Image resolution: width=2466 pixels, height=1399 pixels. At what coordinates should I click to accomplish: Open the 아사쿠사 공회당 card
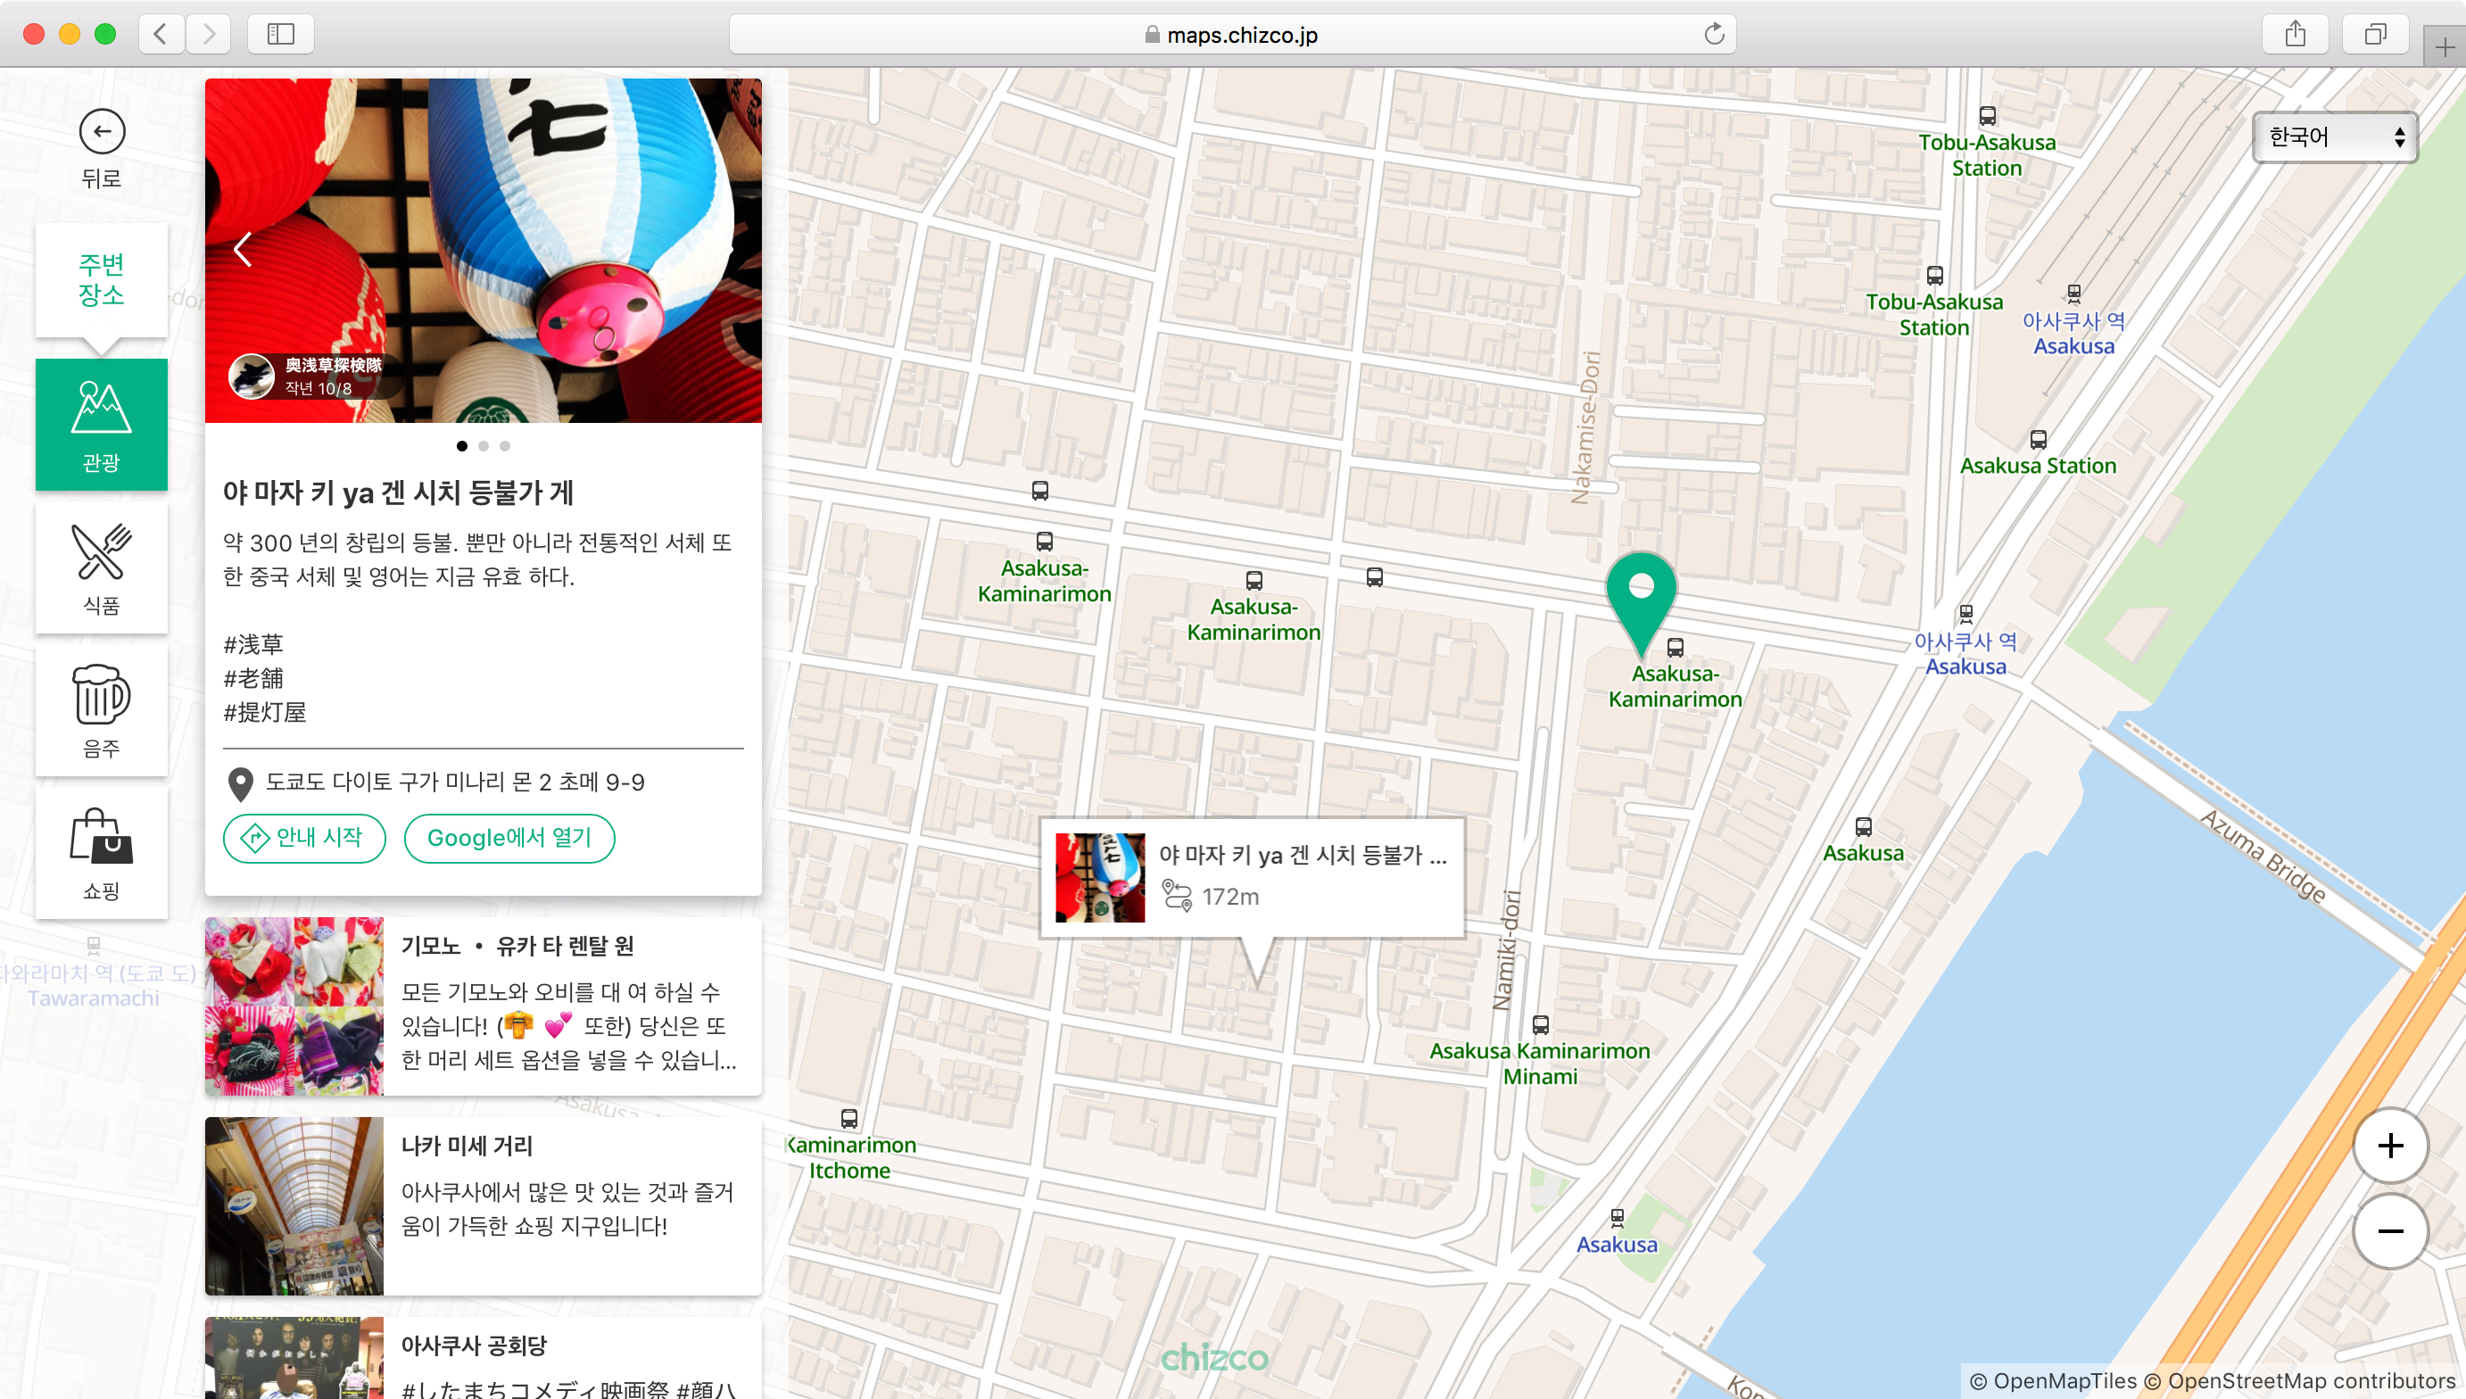tap(484, 1358)
